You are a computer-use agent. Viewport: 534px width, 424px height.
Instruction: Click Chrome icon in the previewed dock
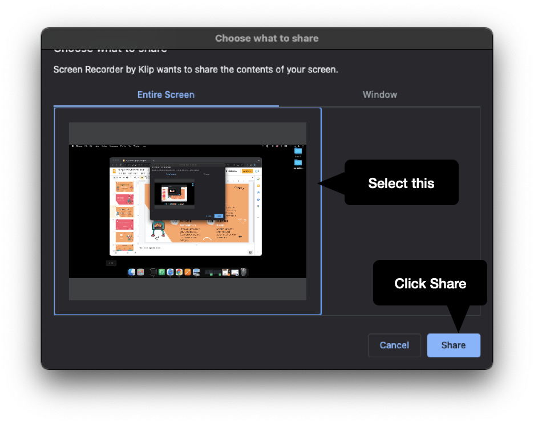pyautogui.click(x=179, y=272)
